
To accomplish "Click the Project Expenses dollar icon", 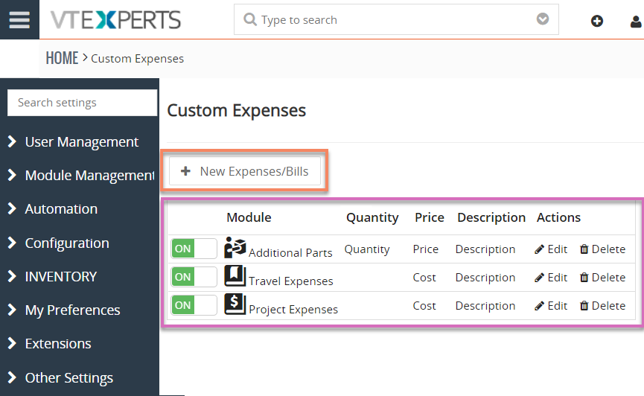I will 235,304.
